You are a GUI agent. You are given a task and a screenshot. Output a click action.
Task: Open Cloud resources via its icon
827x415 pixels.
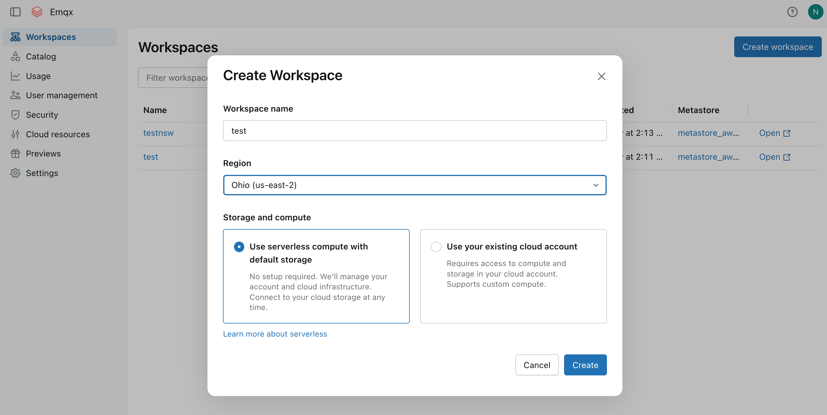15,134
